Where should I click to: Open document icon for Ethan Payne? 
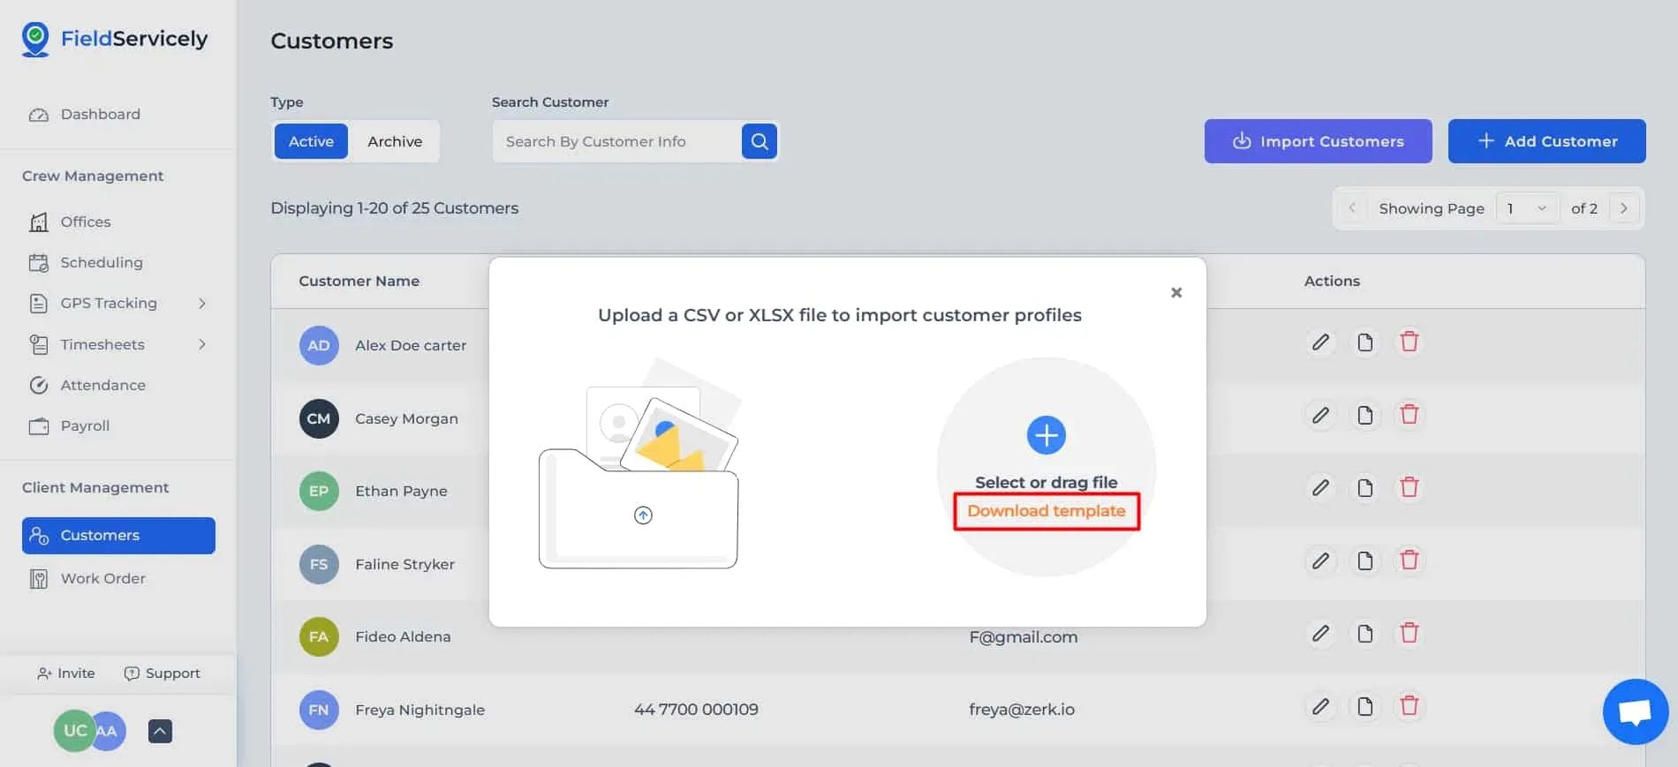[1364, 488]
